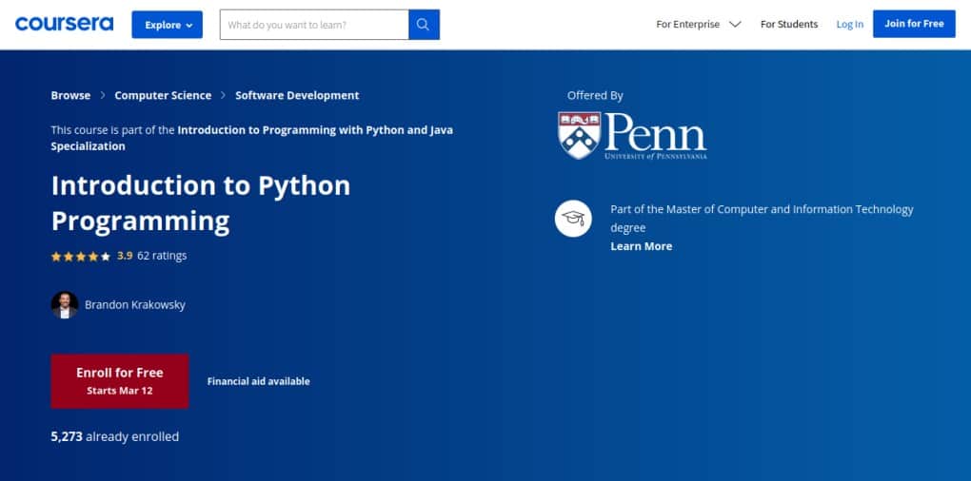
Task: Go to the Browse breadcrumb
Action: point(70,95)
